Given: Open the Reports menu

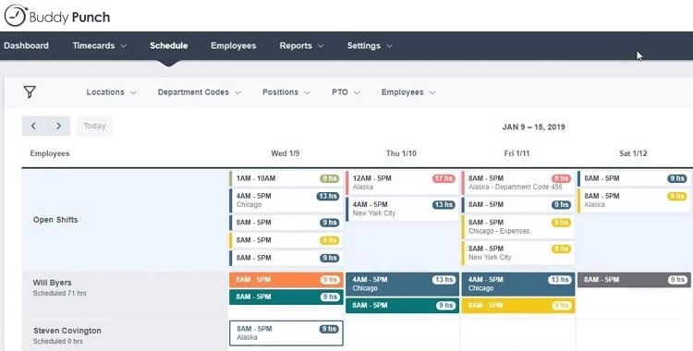Looking at the screenshot, I should pyautogui.click(x=301, y=45).
